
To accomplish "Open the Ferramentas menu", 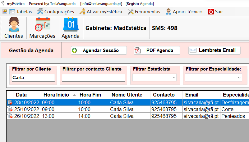I will [144, 12].
